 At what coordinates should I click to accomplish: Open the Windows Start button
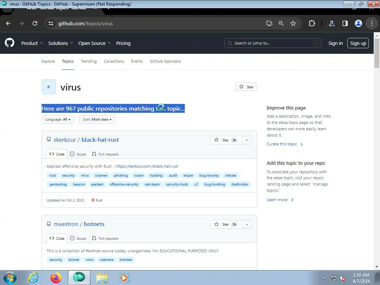10,278
